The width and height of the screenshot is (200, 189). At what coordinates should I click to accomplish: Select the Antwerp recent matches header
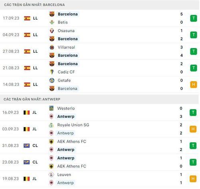pos(99,99)
